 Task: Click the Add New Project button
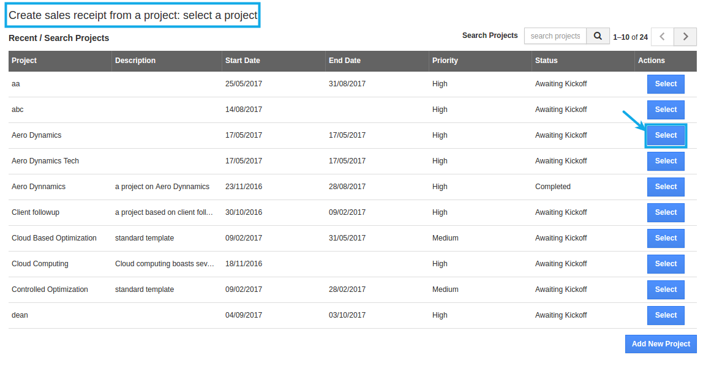point(660,344)
